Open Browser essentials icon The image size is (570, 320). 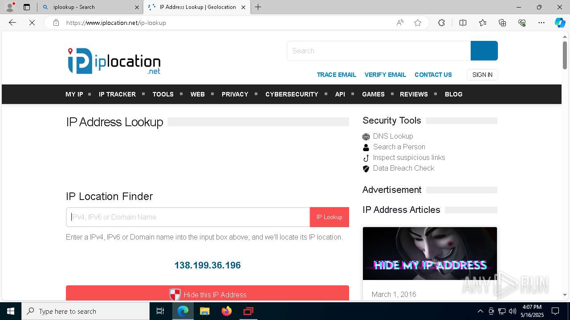pyautogui.click(x=522, y=23)
